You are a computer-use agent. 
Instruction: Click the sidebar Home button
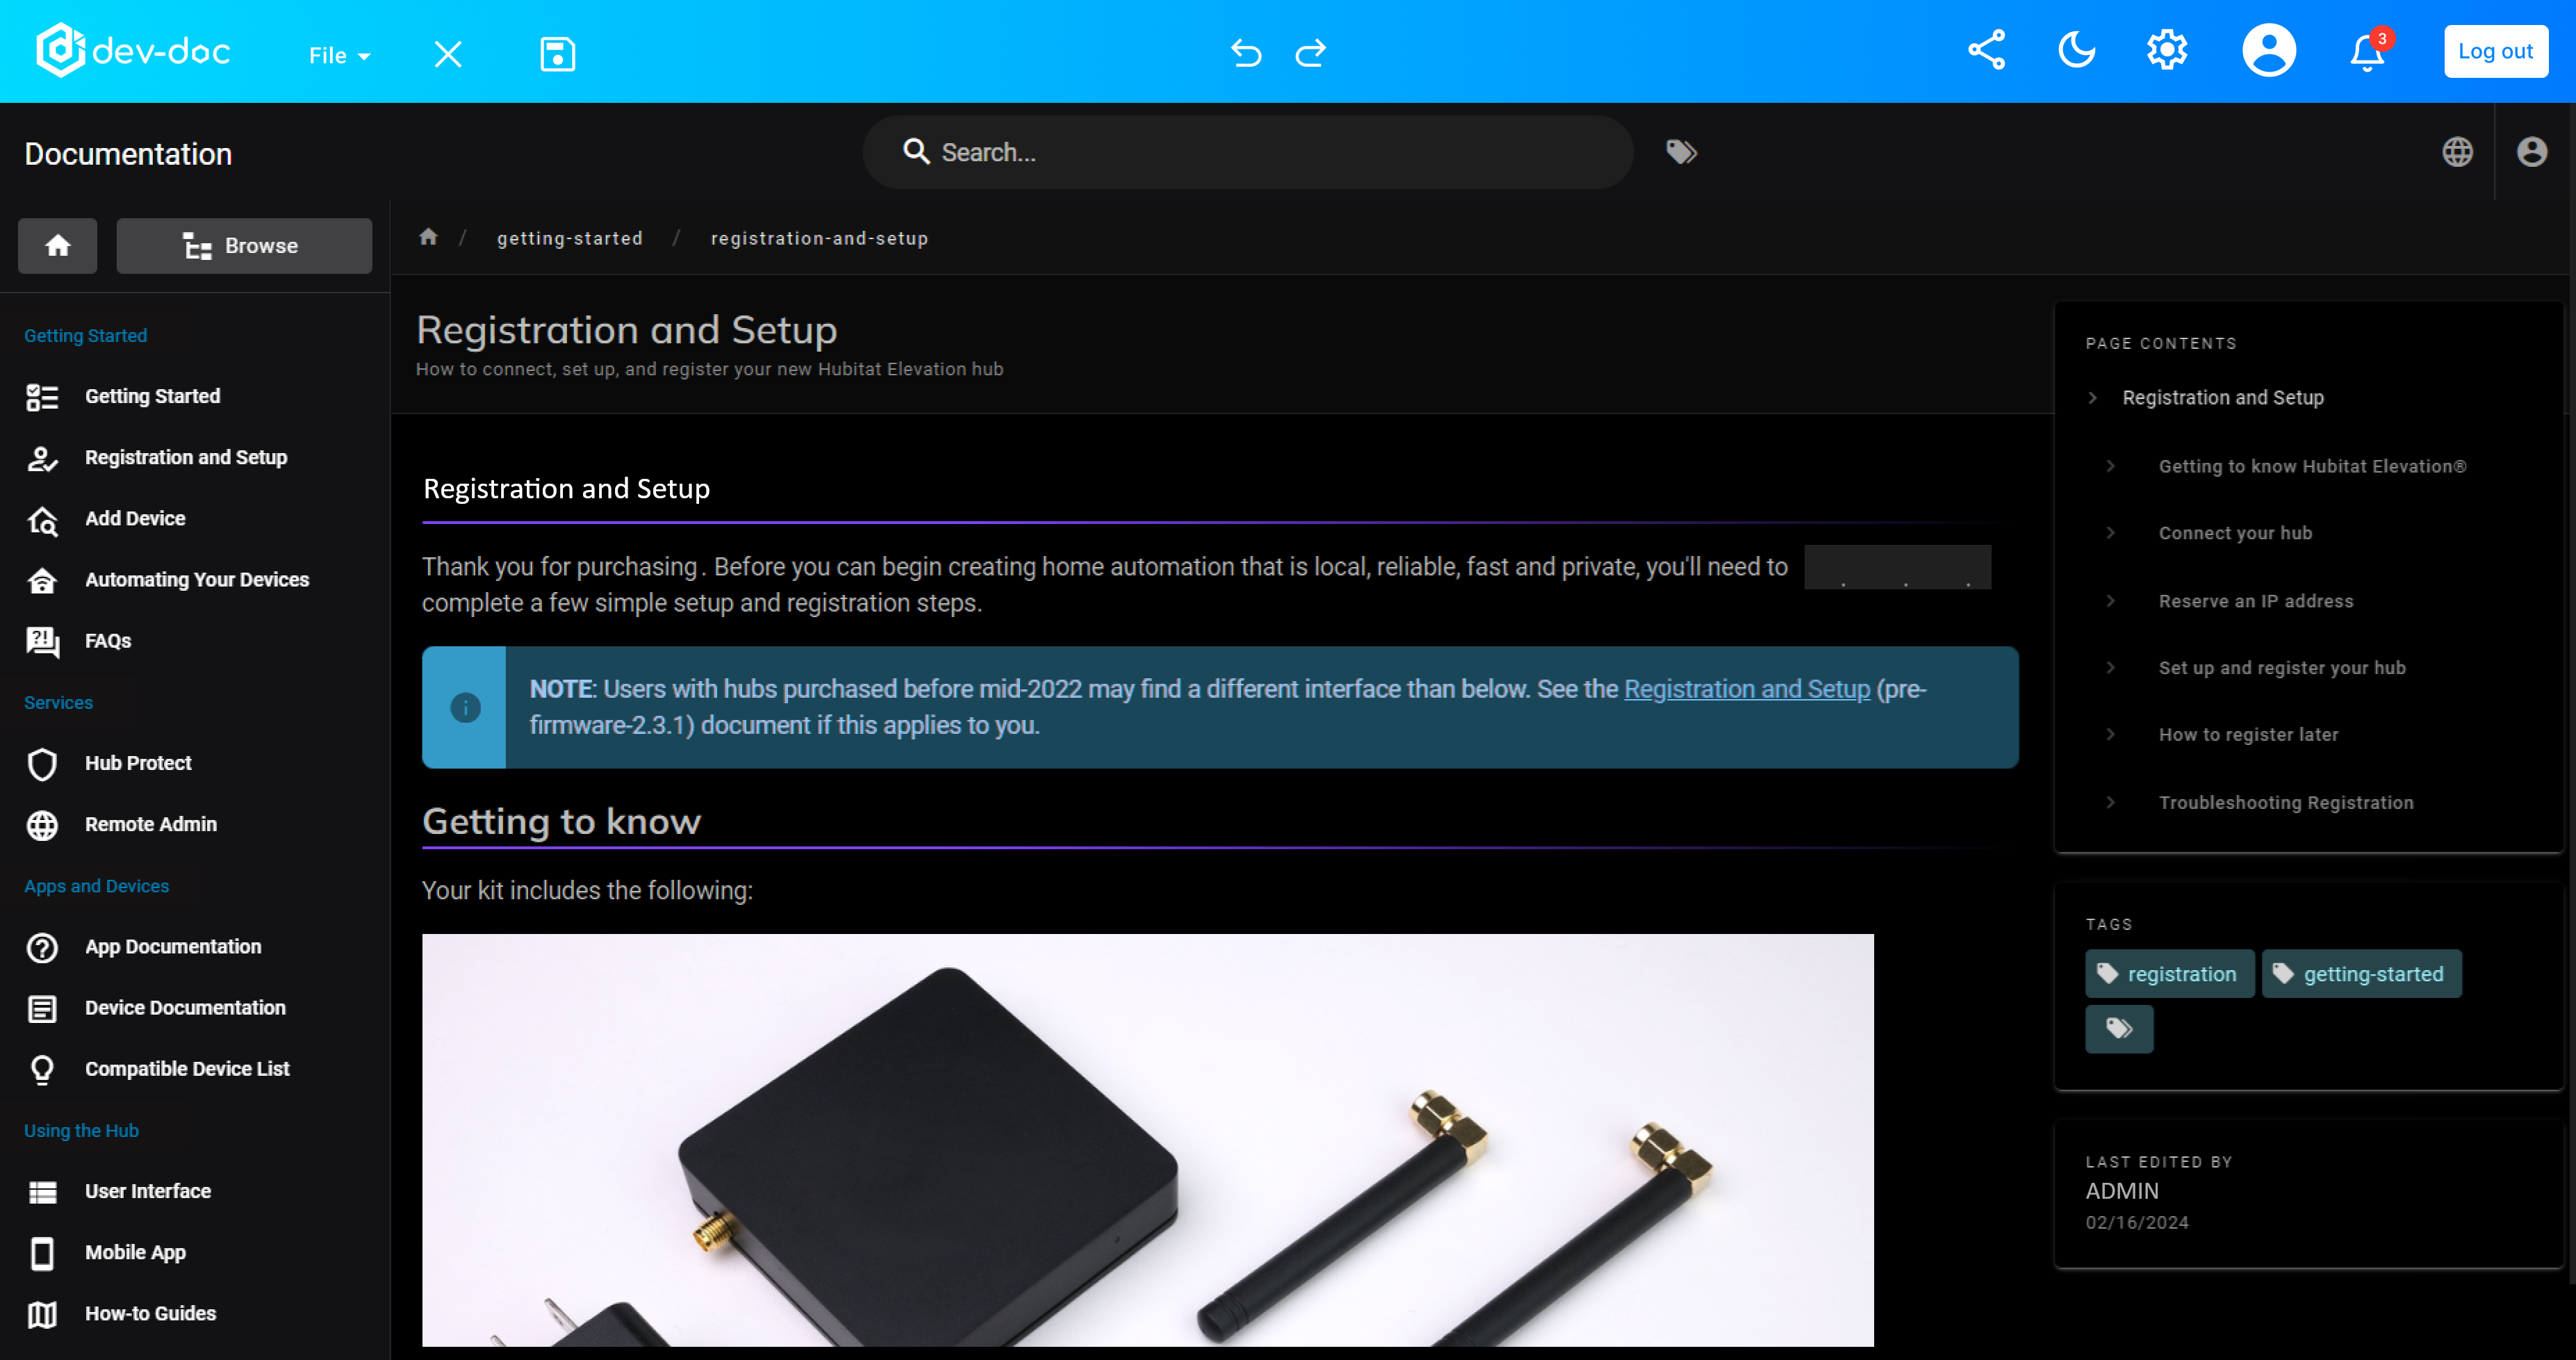(57, 245)
